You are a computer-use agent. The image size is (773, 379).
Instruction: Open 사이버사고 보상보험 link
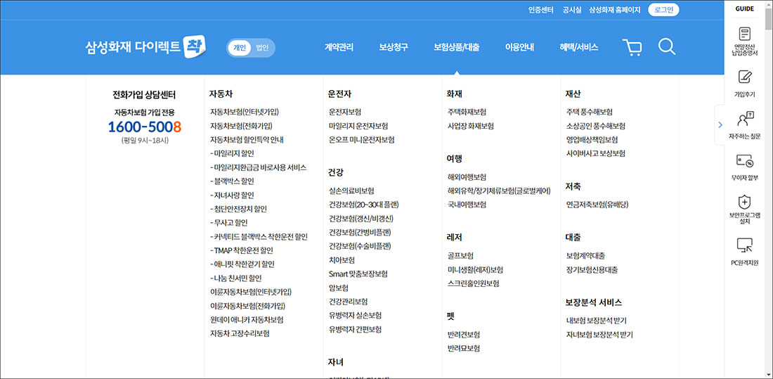tap(595, 153)
